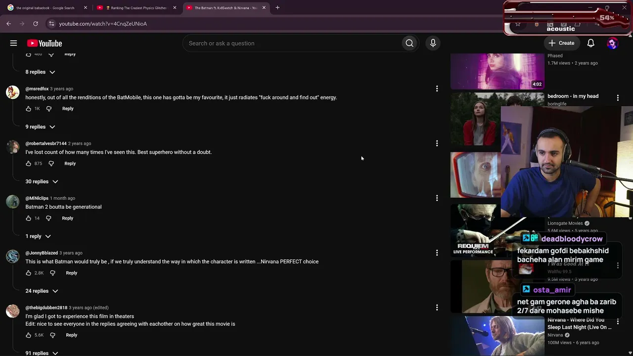The image size is (633, 356).
Task: Close the Google Search tab
Action: [85, 7]
